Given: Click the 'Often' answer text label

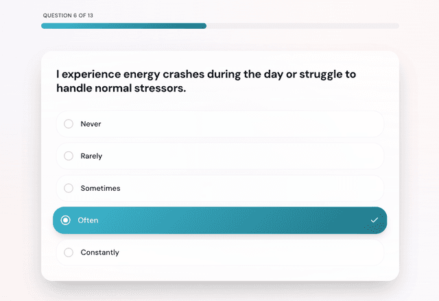Looking at the screenshot, I should point(88,220).
